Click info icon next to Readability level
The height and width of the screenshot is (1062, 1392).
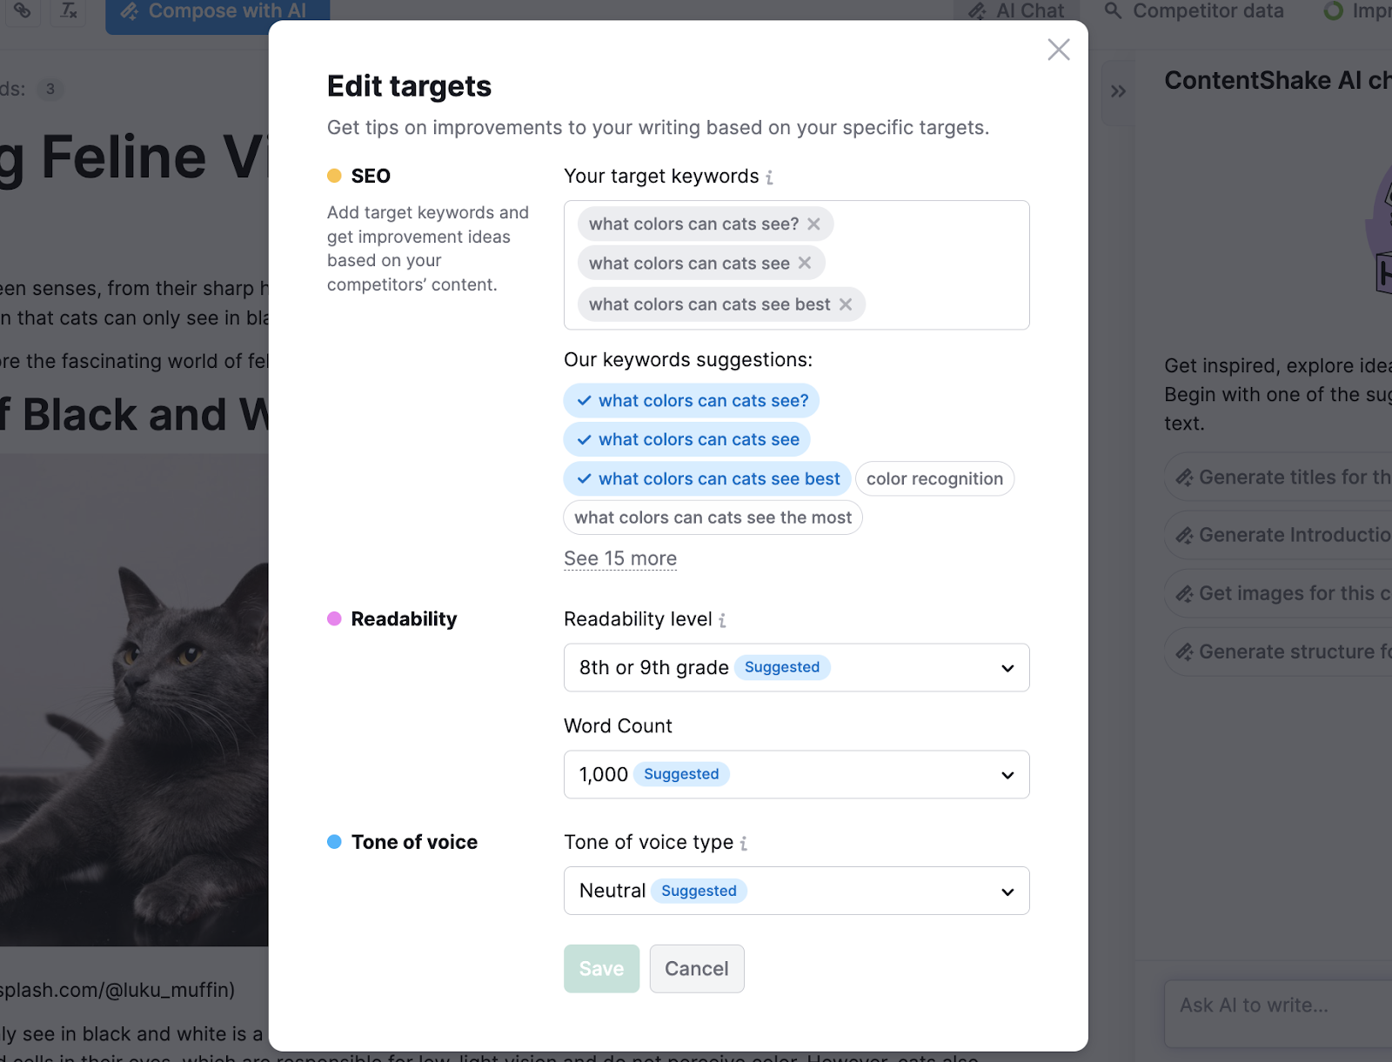pos(723,620)
